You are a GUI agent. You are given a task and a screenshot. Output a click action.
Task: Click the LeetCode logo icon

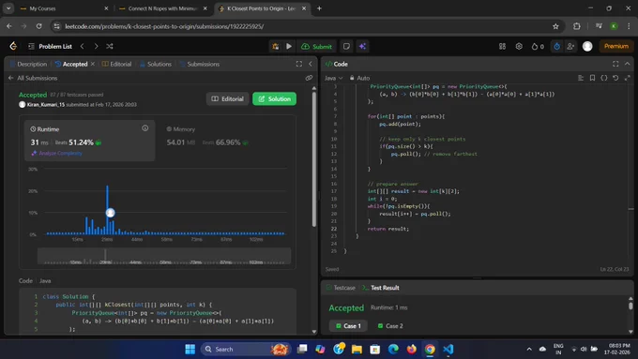[x=13, y=46]
